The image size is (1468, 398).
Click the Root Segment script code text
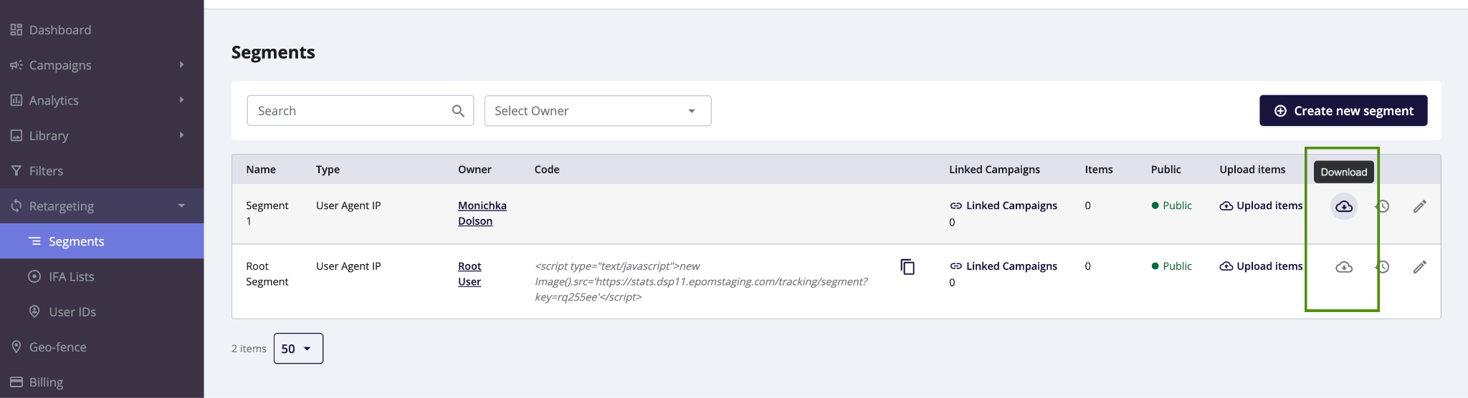701,281
